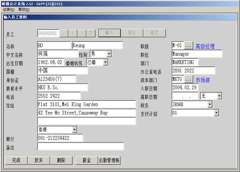
Task: Click the cost department field MKTG
Action: pyautogui.click(x=178, y=79)
